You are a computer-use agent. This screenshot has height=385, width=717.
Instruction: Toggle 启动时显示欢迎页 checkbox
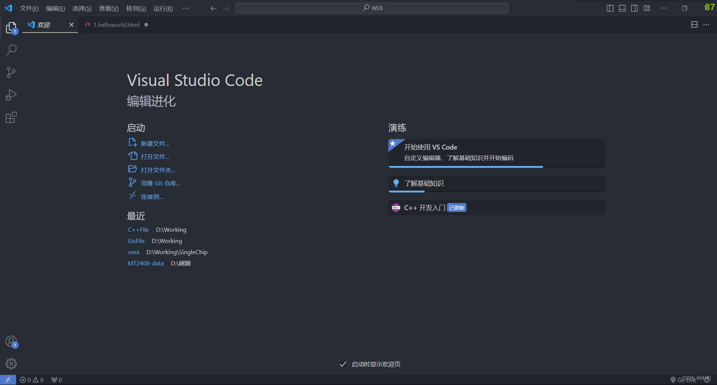[x=343, y=364]
